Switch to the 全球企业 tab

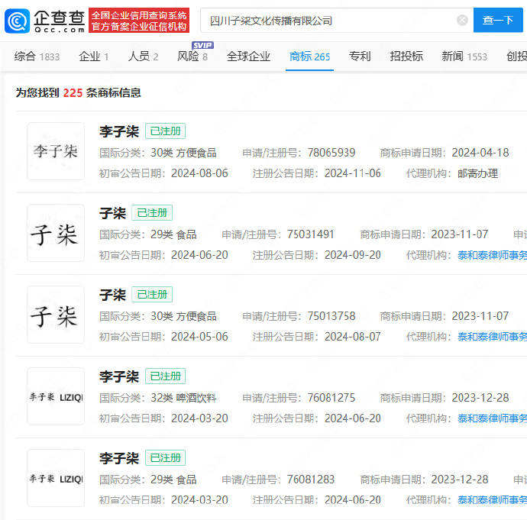point(248,57)
